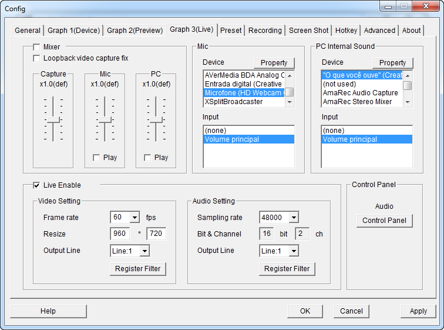
Task: Click the Apply button
Action: tap(418, 311)
